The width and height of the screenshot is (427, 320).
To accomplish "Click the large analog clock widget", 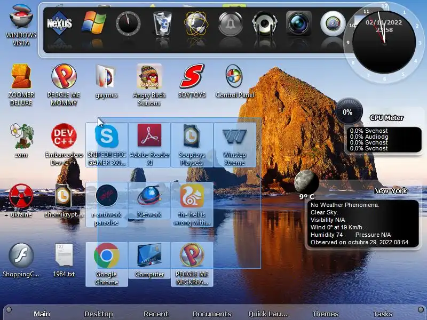I will click(384, 42).
